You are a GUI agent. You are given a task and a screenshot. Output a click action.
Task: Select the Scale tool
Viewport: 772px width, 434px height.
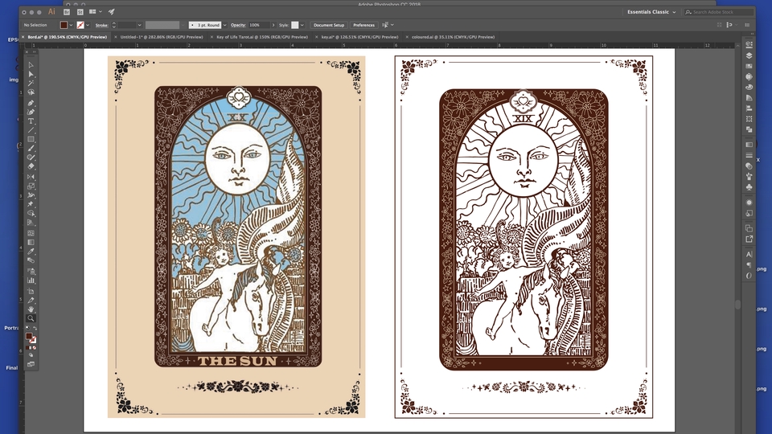[31, 186]
